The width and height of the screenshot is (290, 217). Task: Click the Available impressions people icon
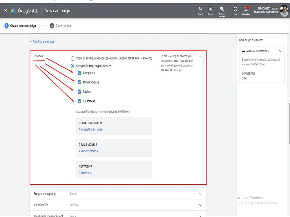(x=243, y=51)
